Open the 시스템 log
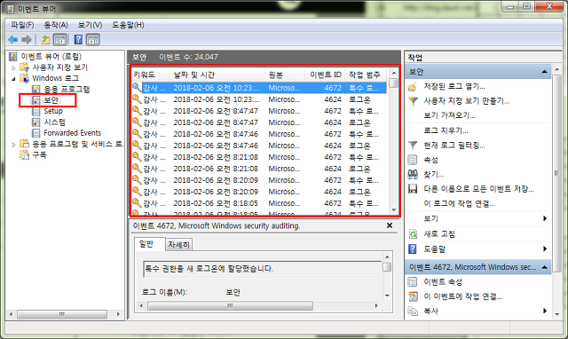The height and width of the screenshot is (339, 568). point(55,122)
